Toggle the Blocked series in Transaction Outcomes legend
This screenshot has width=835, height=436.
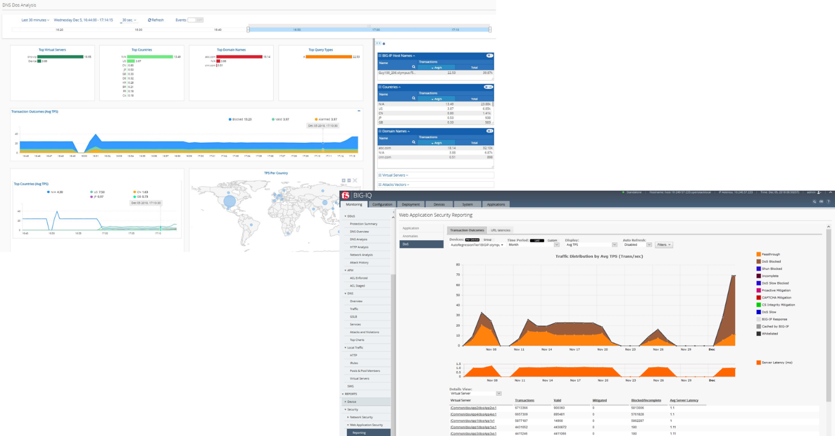[241, 119]
